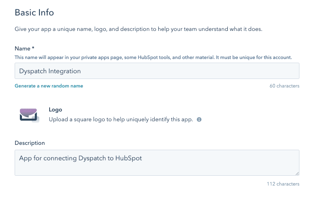This screenshot has height=201, width=310.
Task: Click the "Name *" field label
Action: [x=24, y=48]
